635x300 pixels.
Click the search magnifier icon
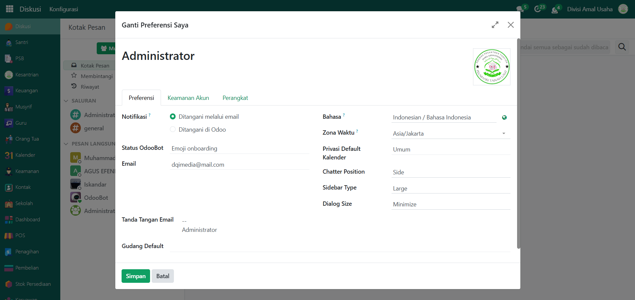click(x=622, y=47)
